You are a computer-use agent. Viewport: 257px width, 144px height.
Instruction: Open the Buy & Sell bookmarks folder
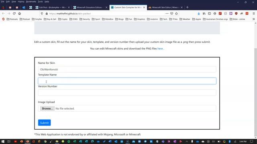click(50, 19)
